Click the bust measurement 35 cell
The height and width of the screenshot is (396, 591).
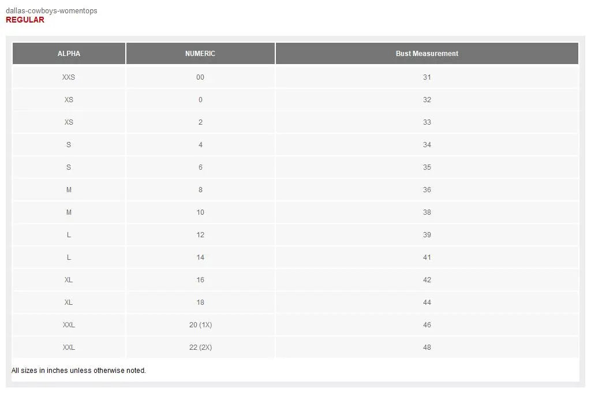427,167
